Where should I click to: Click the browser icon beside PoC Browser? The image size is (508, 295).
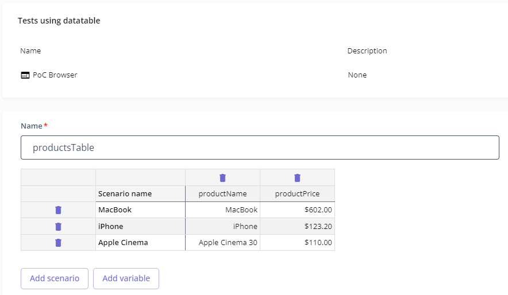coord(25,75)
